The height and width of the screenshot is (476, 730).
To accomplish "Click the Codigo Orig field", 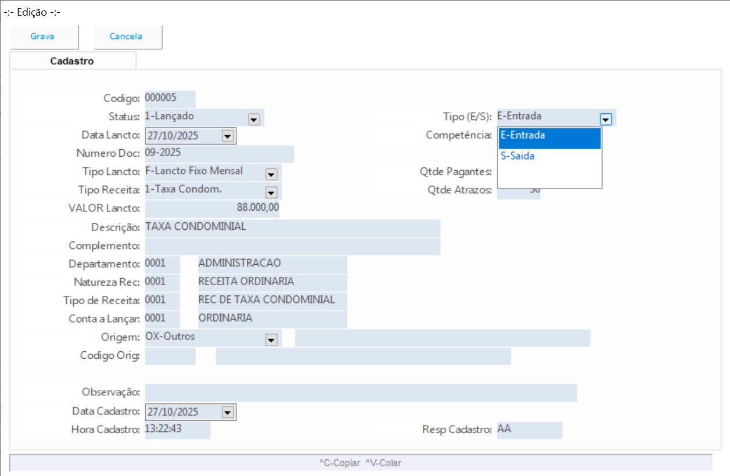I will [170, 356].
